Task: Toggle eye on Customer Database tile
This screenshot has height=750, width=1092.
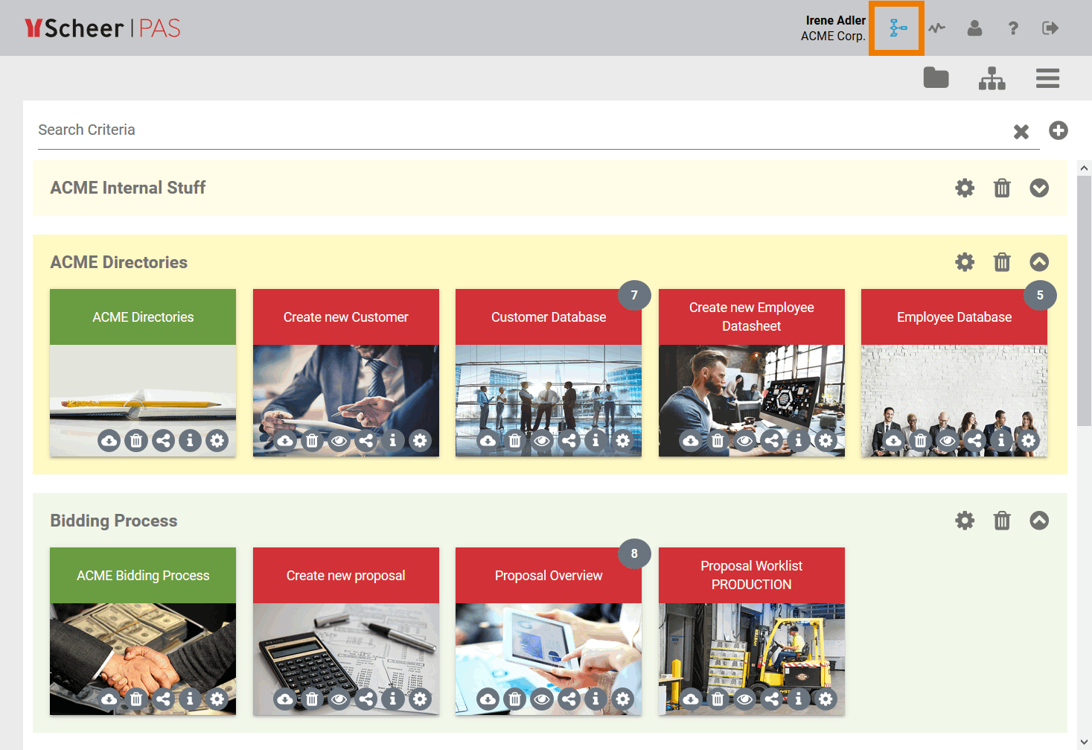Action: [542, 441]
